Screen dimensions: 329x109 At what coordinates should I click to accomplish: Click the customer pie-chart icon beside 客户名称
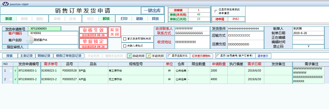[x=30, y=40]
